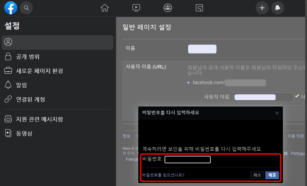The height and width of the screenshot is (186, 307).
Task: Go to Home via house icon
Action: (x=104, y=8)
